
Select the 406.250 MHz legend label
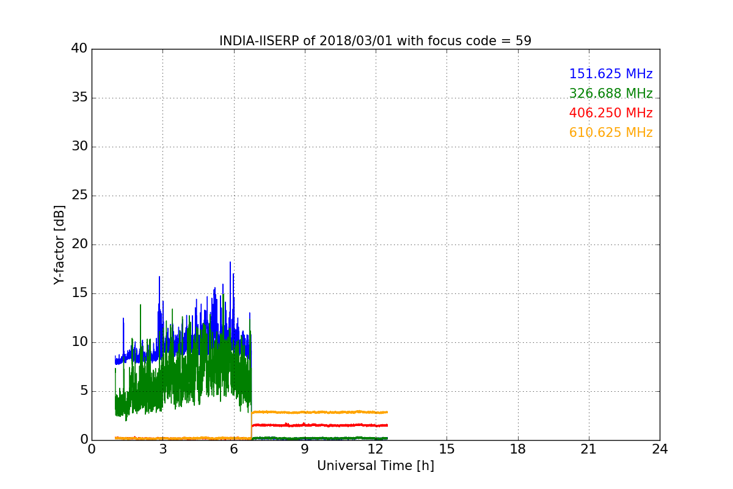point(611,113)
